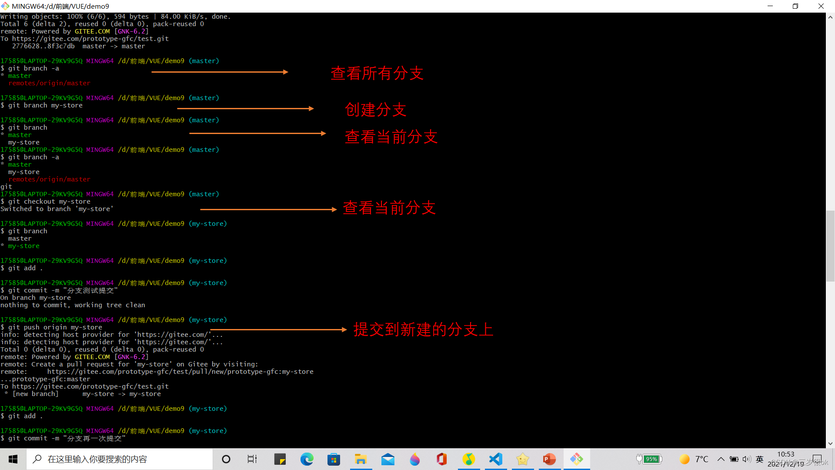Close the MINGW64 terminal window
Screen dimensions: 835x470
(821, 6)
